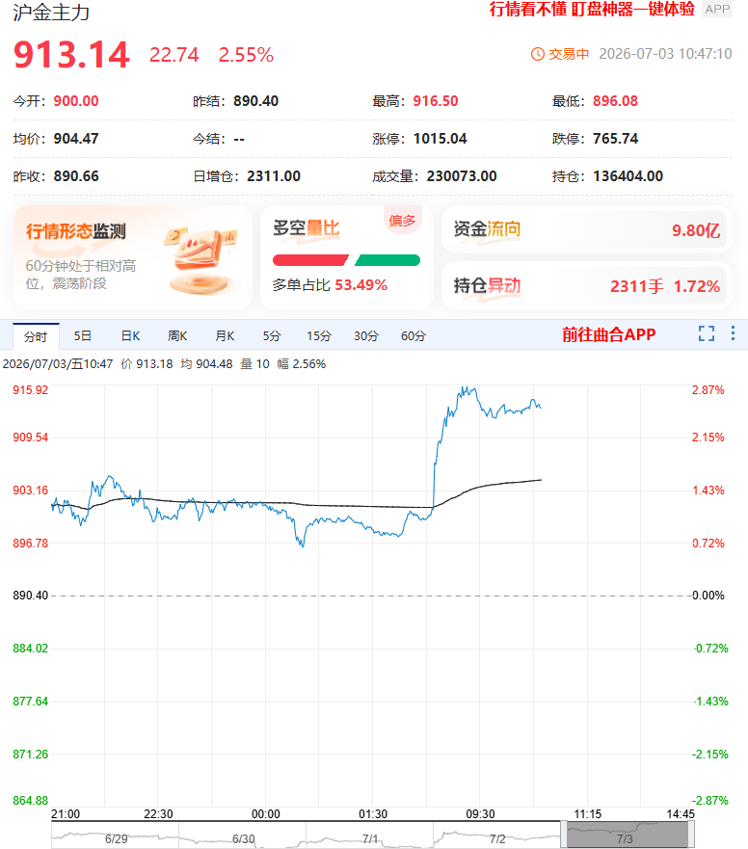Select the 分时 chart tab
The width and height of the screenshot is (748, 849).
pyautogui.click(x=36, y=336)
